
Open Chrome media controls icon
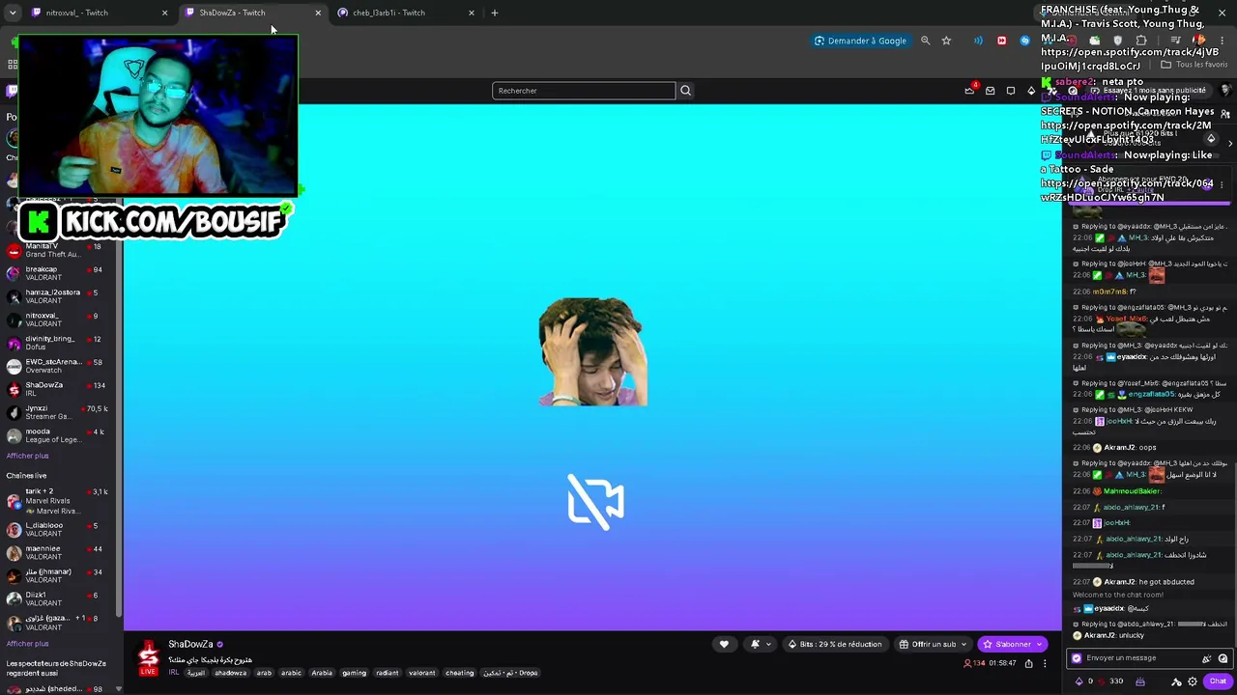1175,41
